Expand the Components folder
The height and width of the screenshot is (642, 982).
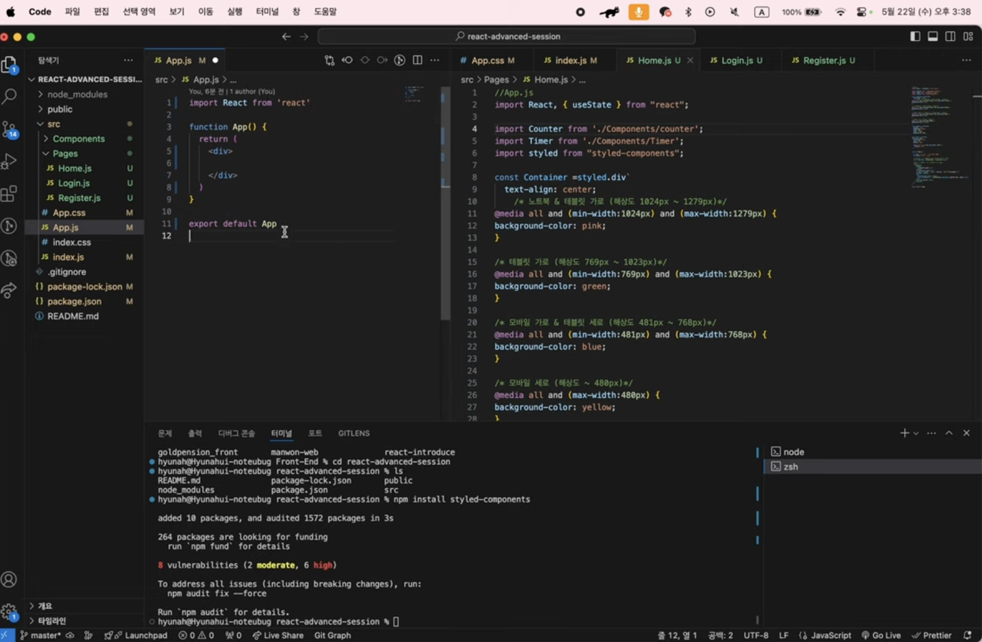(x=84, y=139)
